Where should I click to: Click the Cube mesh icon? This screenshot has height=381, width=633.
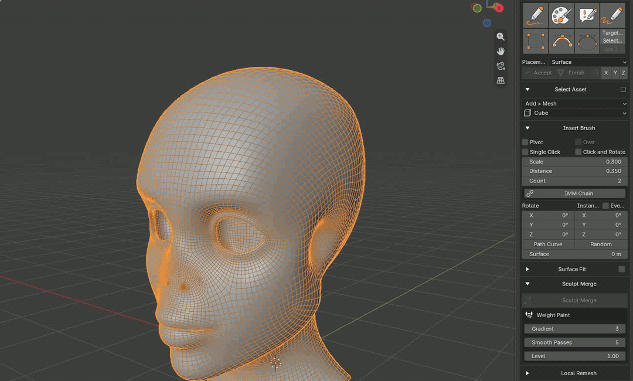click(x=527, y=113)
